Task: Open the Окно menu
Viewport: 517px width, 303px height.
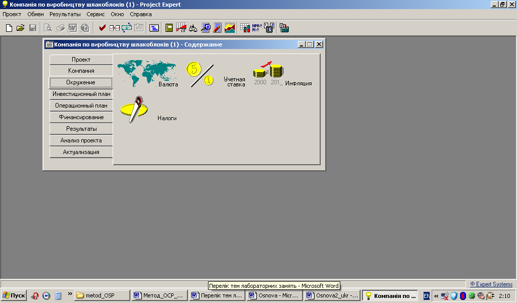Action: click(117, 14)
